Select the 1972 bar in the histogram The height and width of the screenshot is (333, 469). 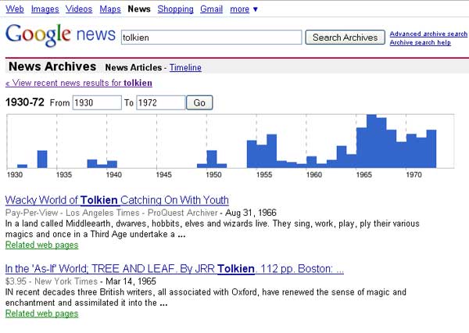coord(431,149)
